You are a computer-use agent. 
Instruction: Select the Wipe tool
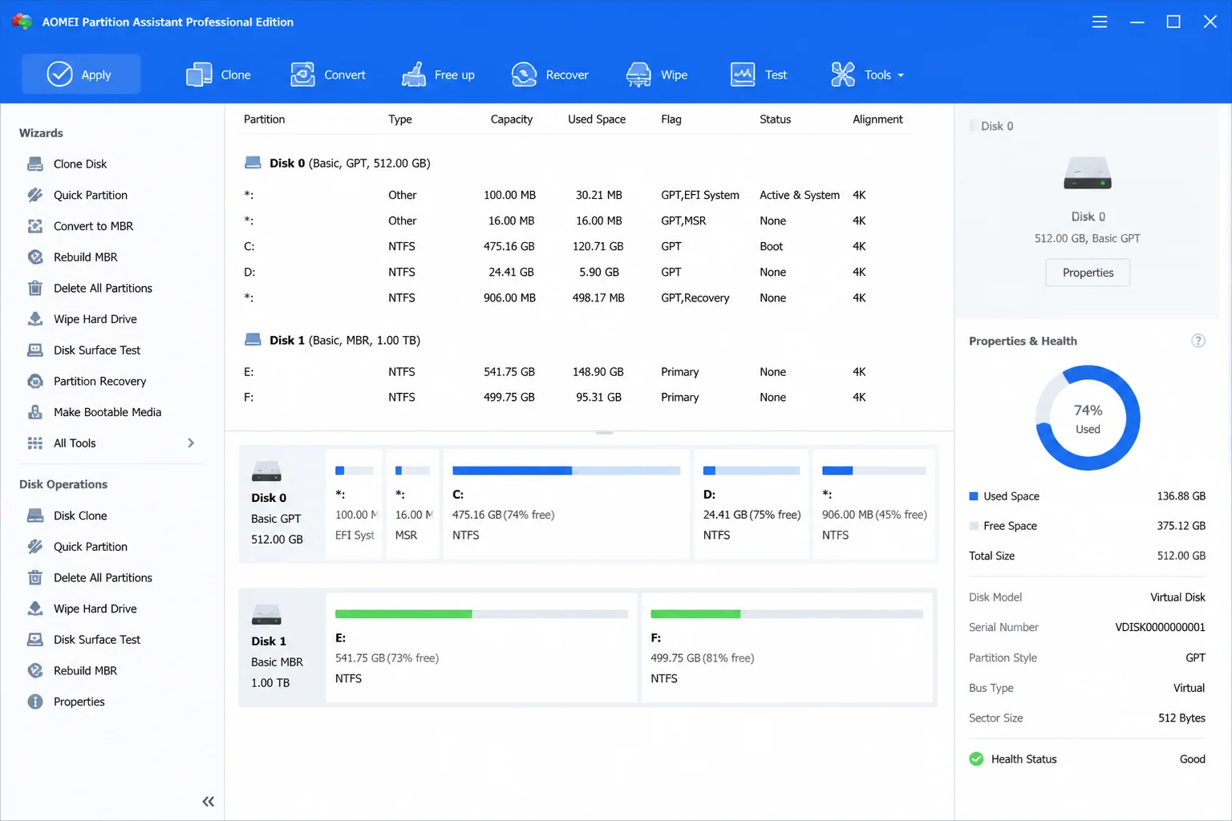pyautogui.click(x=657, y=75)
